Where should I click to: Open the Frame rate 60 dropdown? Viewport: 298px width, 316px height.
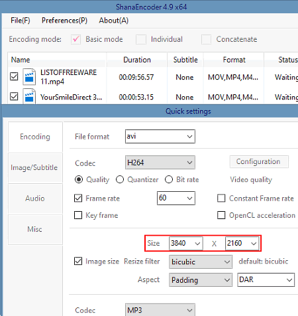[x=176, y=198]
